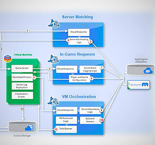This screenshot has height=145, width=155.
Task: Select the Compute Engine Virtual Machine icon
Action: coord(8,58)
